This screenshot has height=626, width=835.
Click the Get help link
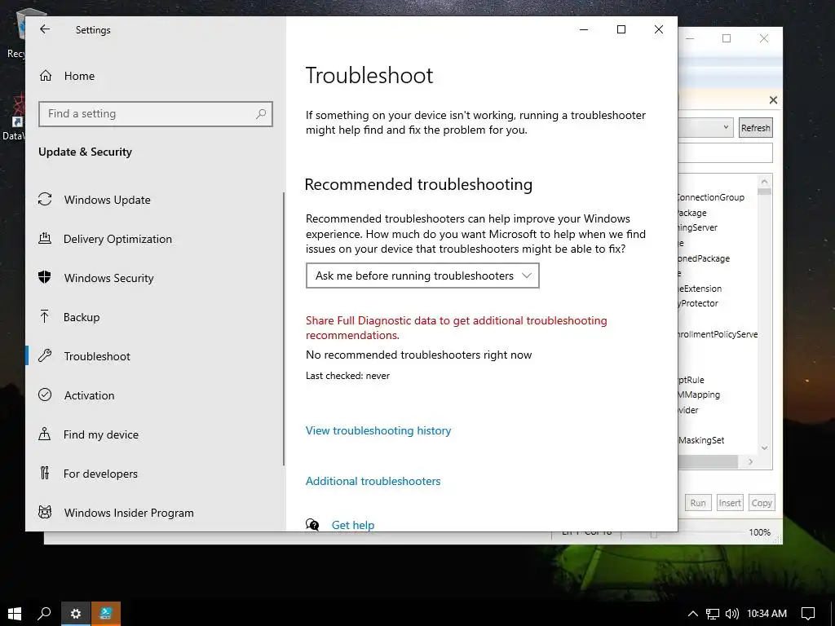pos(352,525)
